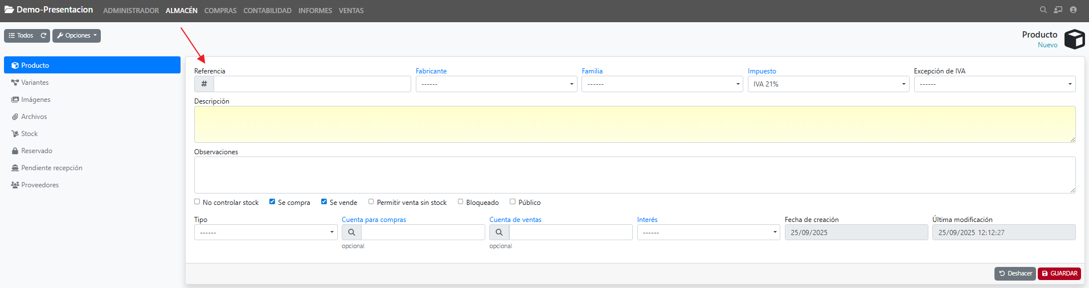Image resolution: width=1089 pixels, height=288 pixels.
Task: Click the refresh icon beside Todos
Action: [43, 36]
